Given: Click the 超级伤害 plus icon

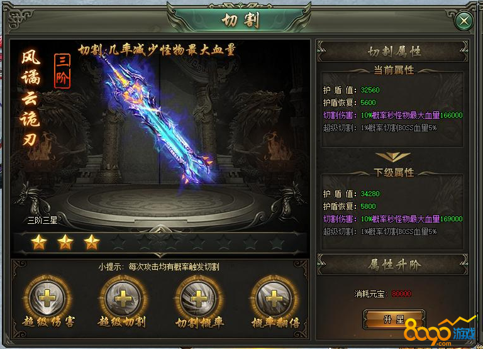Looking at the screenshot, I should pos(47,298).
